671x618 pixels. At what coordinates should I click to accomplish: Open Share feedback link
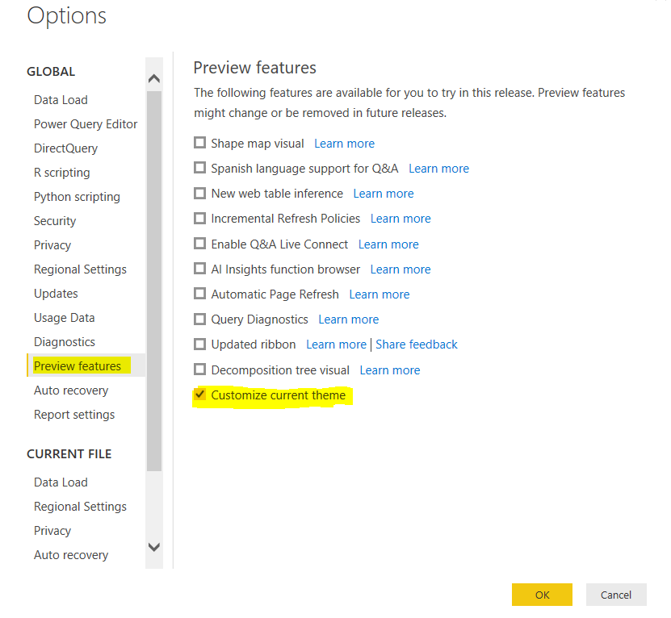click(417, 344)
